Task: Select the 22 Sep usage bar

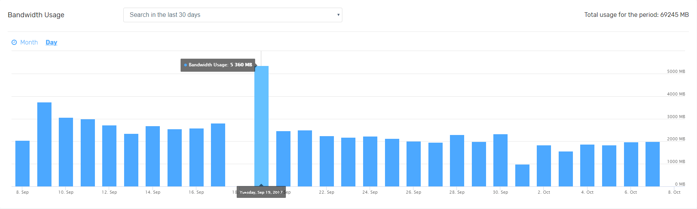Action: pos(327,161)
